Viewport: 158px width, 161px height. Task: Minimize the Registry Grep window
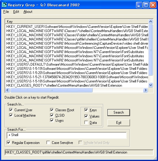click(139, 5)
